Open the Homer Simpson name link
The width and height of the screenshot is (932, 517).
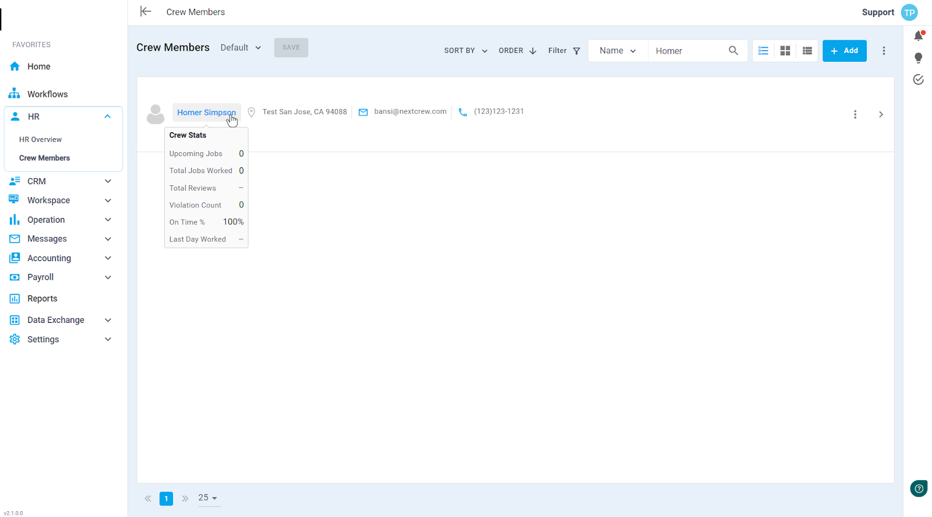pos(206,112)
